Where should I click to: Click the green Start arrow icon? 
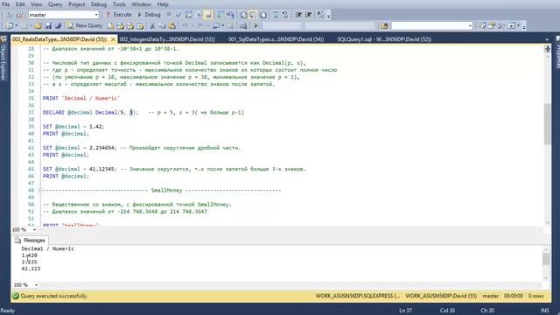[255, 25]
